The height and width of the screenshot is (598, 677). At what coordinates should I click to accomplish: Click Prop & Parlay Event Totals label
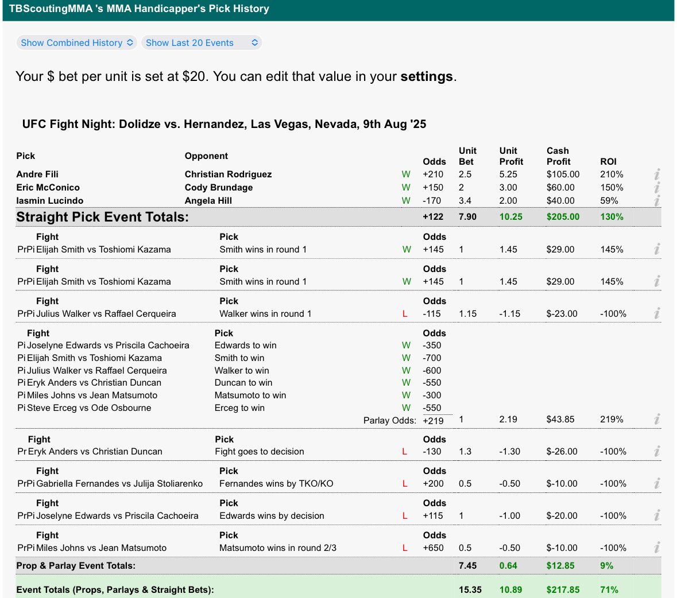click(x=76, y=566)
